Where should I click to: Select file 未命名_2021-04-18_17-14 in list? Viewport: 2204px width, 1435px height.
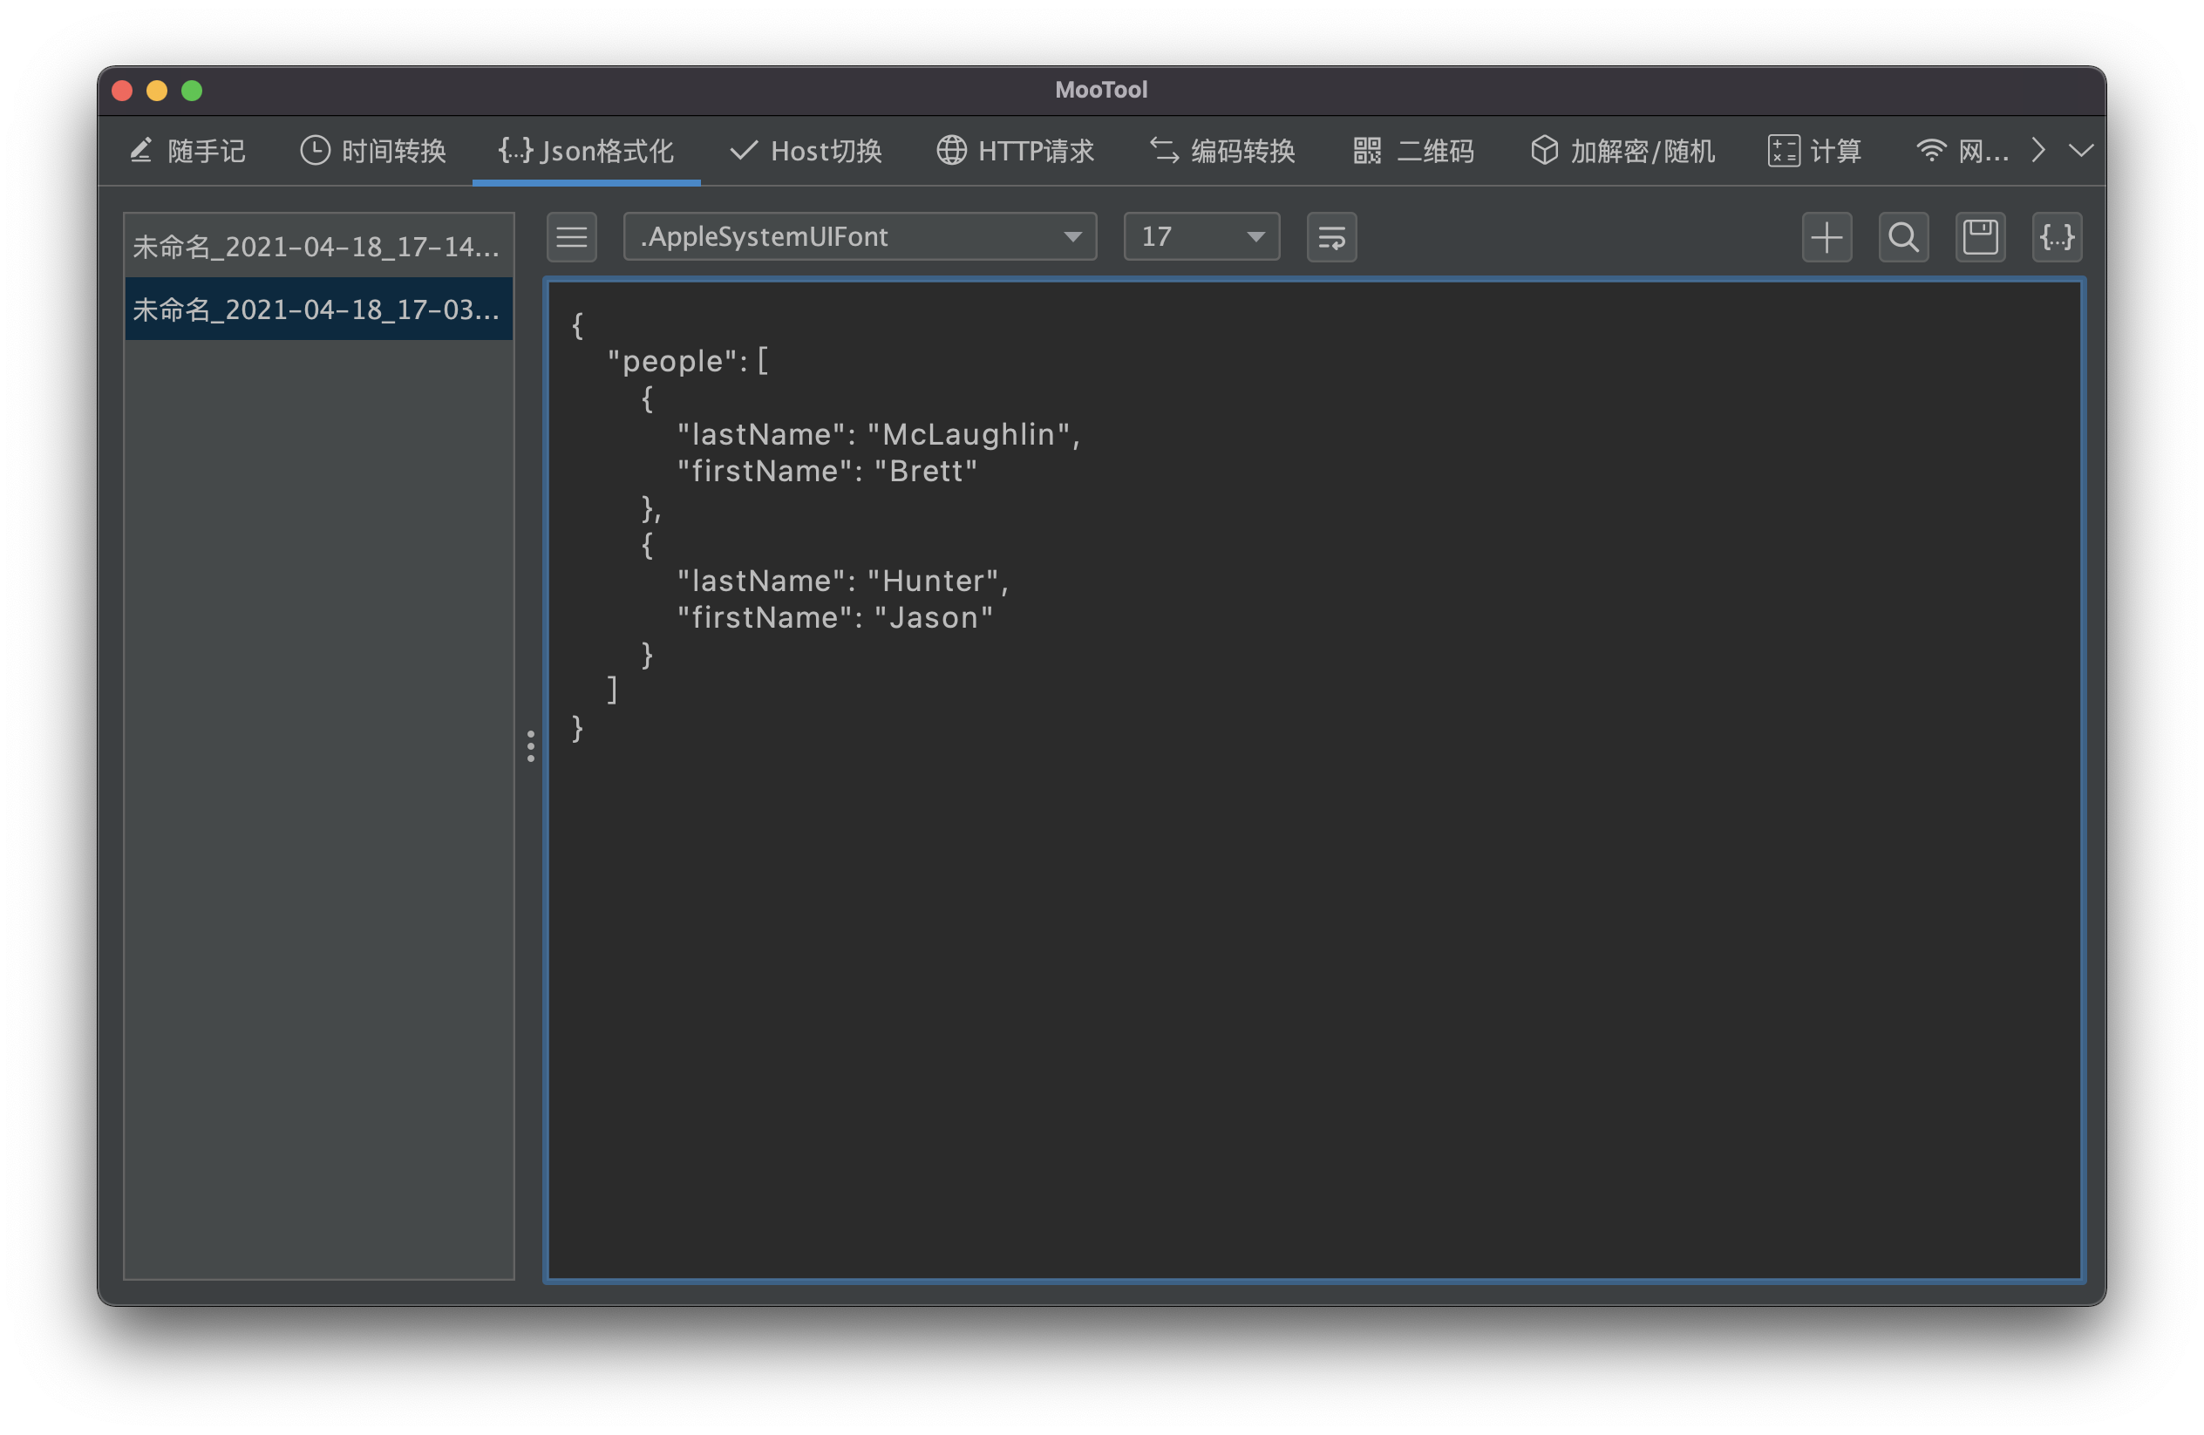(317, 246)
